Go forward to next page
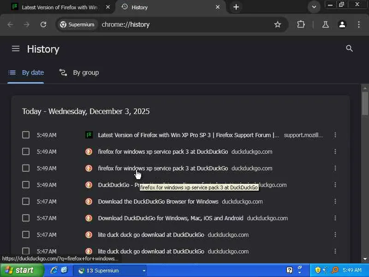The image size is (369, 277). coord(27,24)
